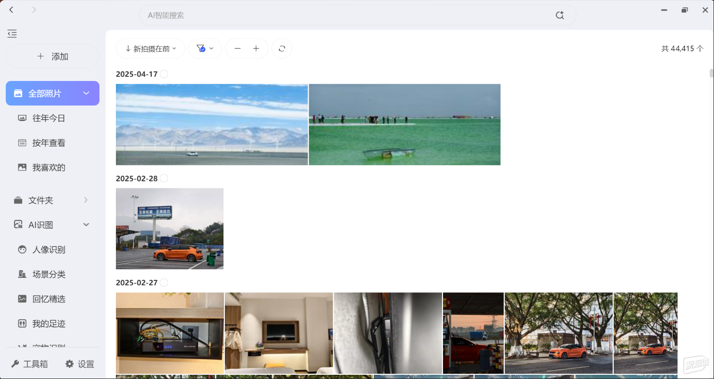Open the TV cabinet router box photo
Image resolution: width=714 pixels, height=379 pixels.
click(170, 333)
